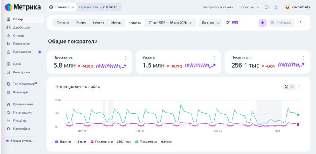Expand the Помощь help dropdown
This screenshot has height=154, width=316.
pos(250,7)
